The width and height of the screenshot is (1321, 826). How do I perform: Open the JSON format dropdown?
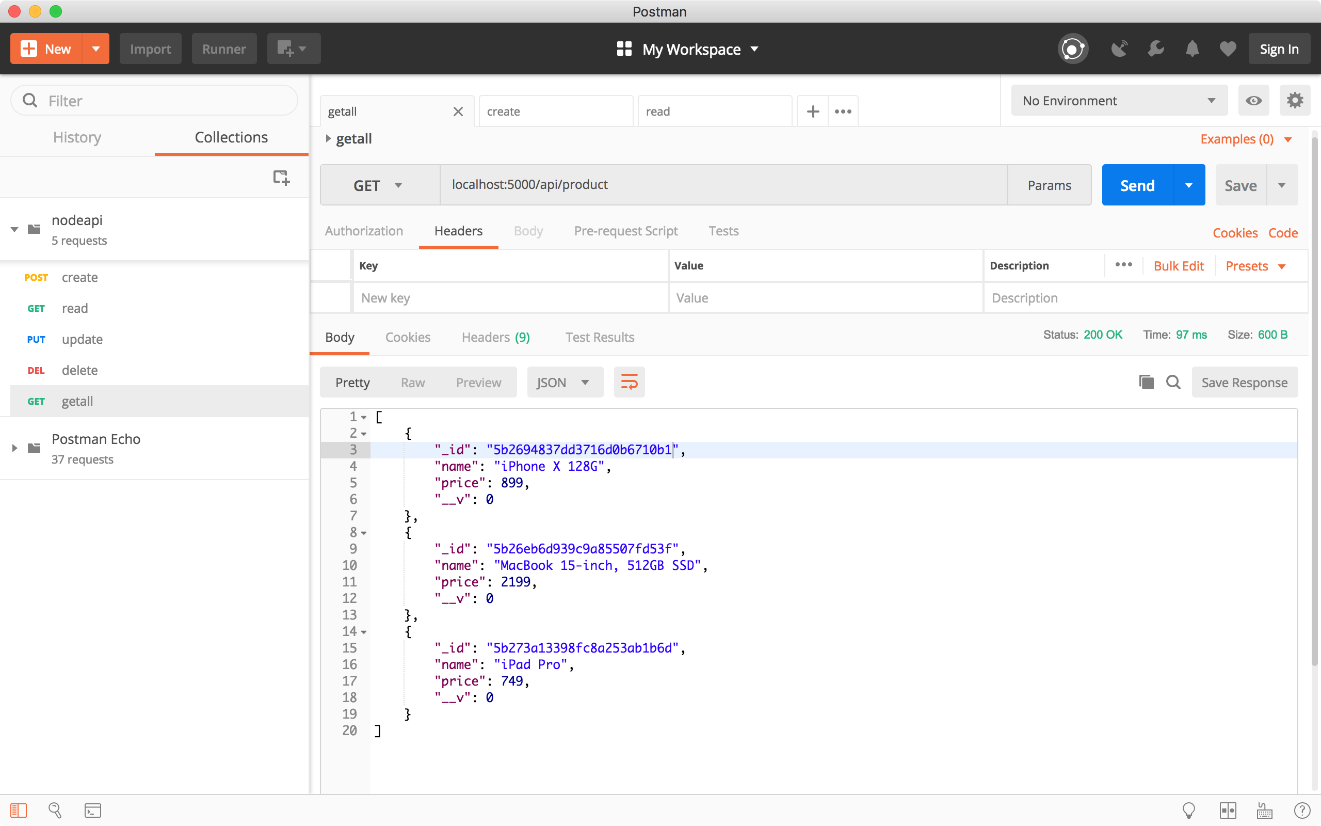click(565, 383)
